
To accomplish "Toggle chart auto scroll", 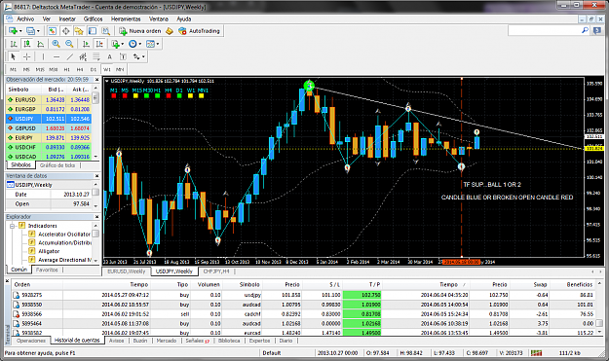I will (x=86, y=44).
